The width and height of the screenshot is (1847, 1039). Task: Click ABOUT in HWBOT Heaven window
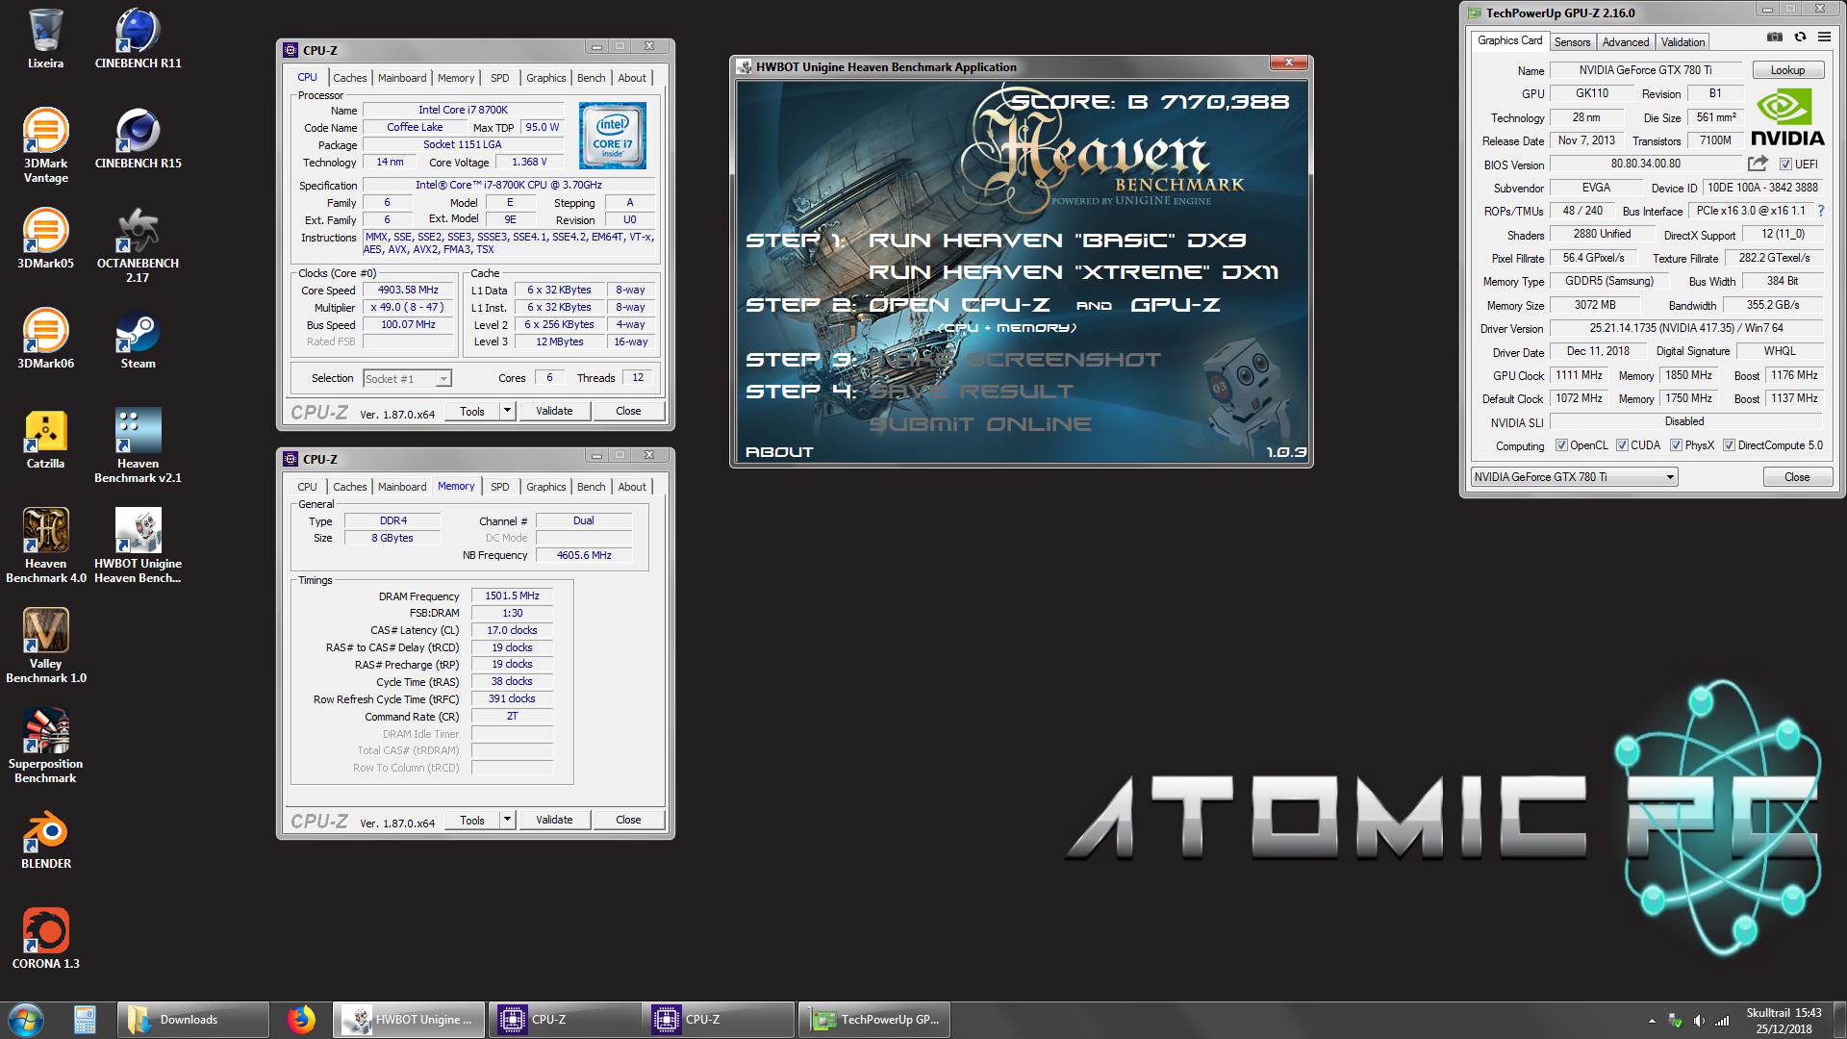779,452
